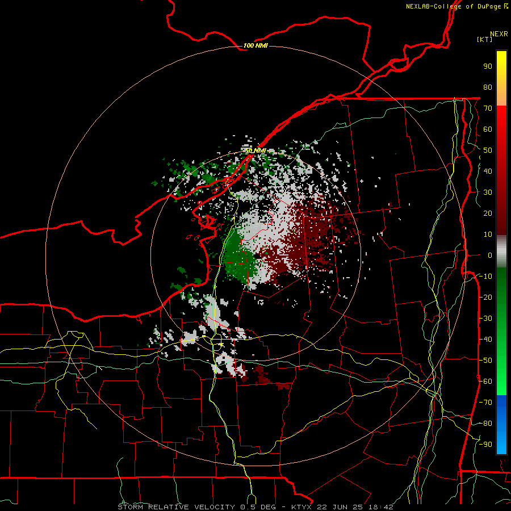This screenshot has width=511, height=511.
Task: Click the 0 value on the velocity scale
Action: coord(490,256)
